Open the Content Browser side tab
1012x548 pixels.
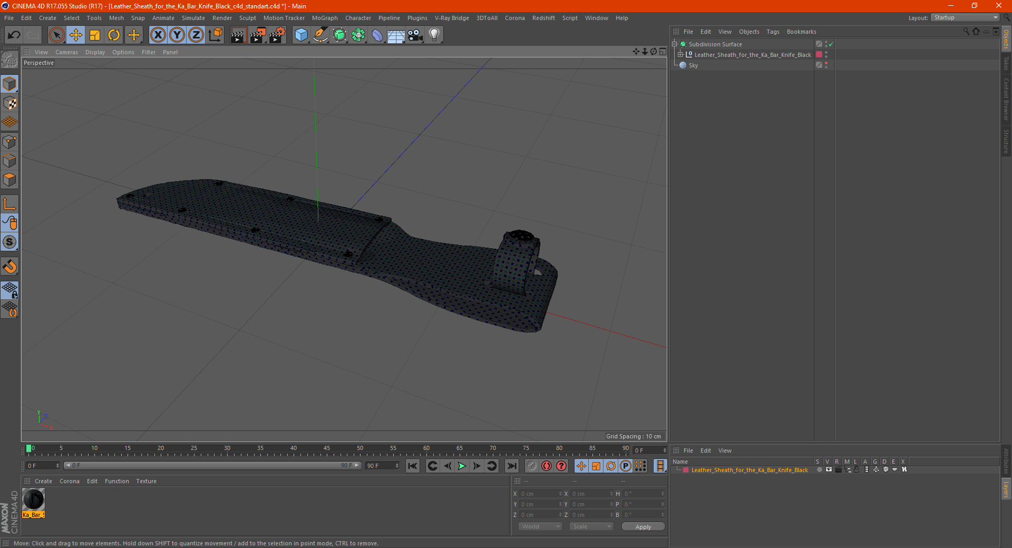[x=1006, y=99]
